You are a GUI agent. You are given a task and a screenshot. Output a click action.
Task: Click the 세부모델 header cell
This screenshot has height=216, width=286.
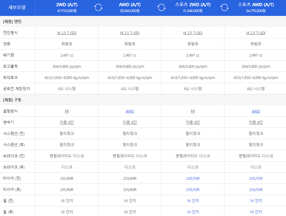(x=17, y=8)
